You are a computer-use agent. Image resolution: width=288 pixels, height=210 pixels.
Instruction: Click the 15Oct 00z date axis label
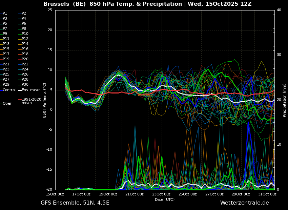[55, 194]
